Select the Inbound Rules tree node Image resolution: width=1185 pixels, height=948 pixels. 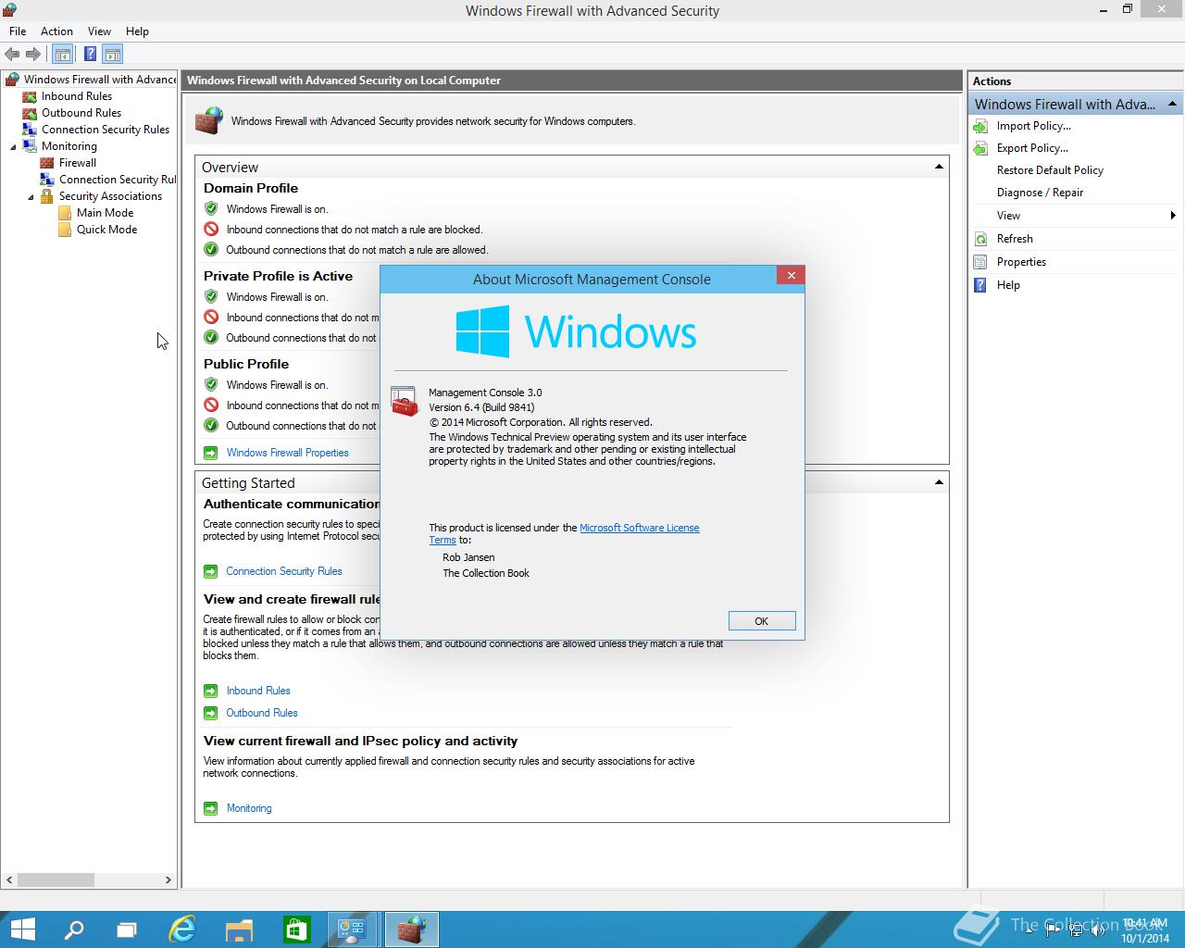(76, 96)
